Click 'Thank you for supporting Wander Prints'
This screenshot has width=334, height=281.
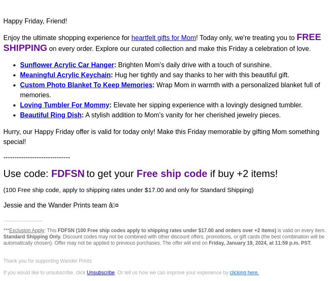pos(48,261)
